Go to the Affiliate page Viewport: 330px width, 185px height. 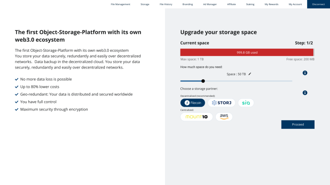point(231,4)
